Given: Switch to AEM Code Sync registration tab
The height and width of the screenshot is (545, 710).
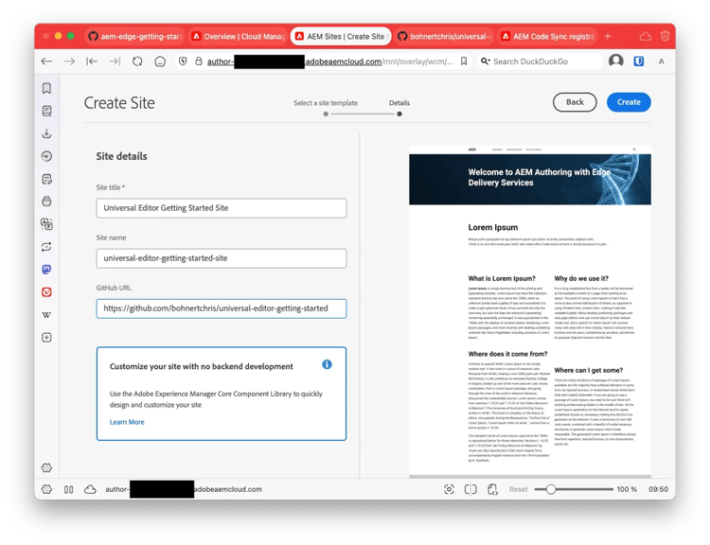Looking at the screenshot, I should [x=547, y=36].
